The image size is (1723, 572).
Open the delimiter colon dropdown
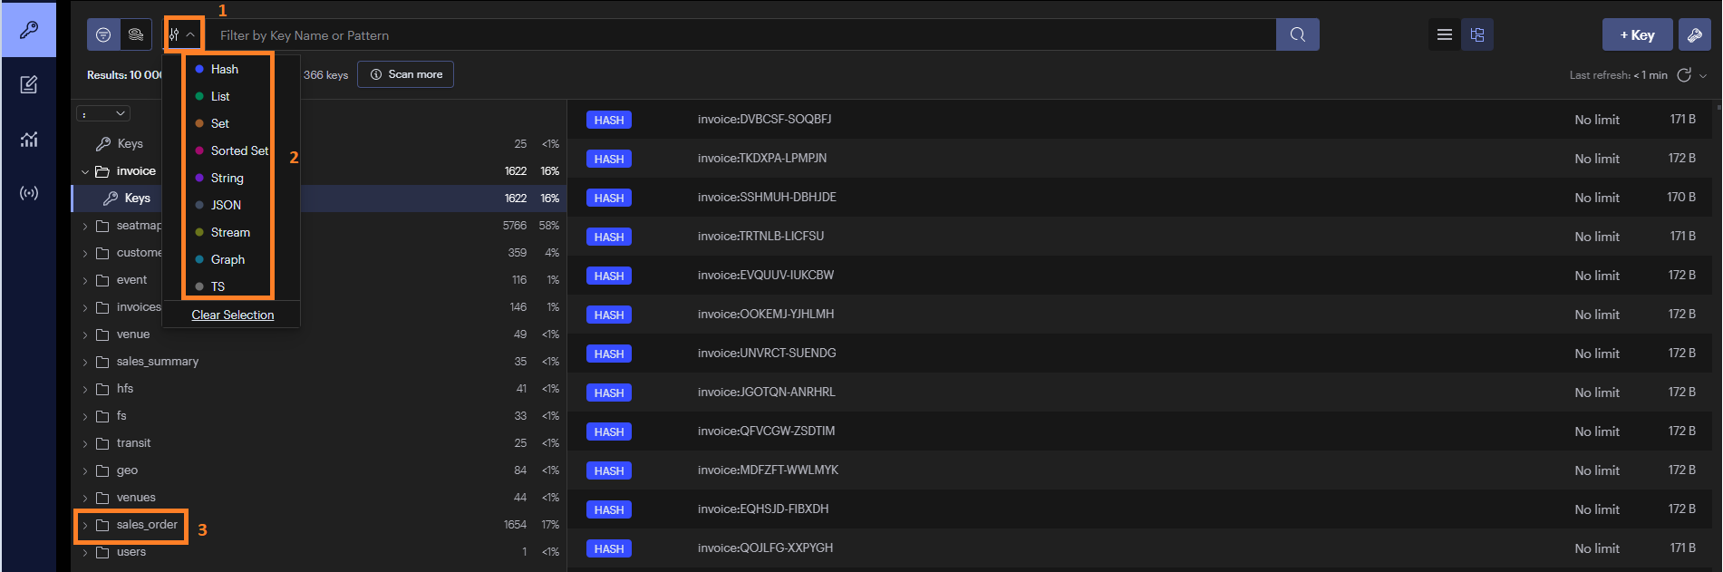(x=103, y=113)
